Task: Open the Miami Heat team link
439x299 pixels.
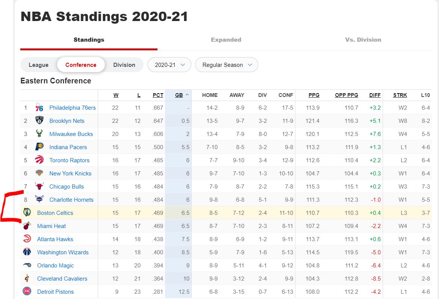Action: (51, 226)
